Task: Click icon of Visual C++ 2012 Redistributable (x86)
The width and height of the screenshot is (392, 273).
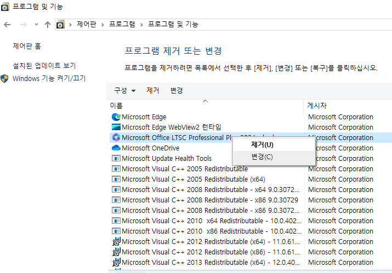Action: pos(116,252)
